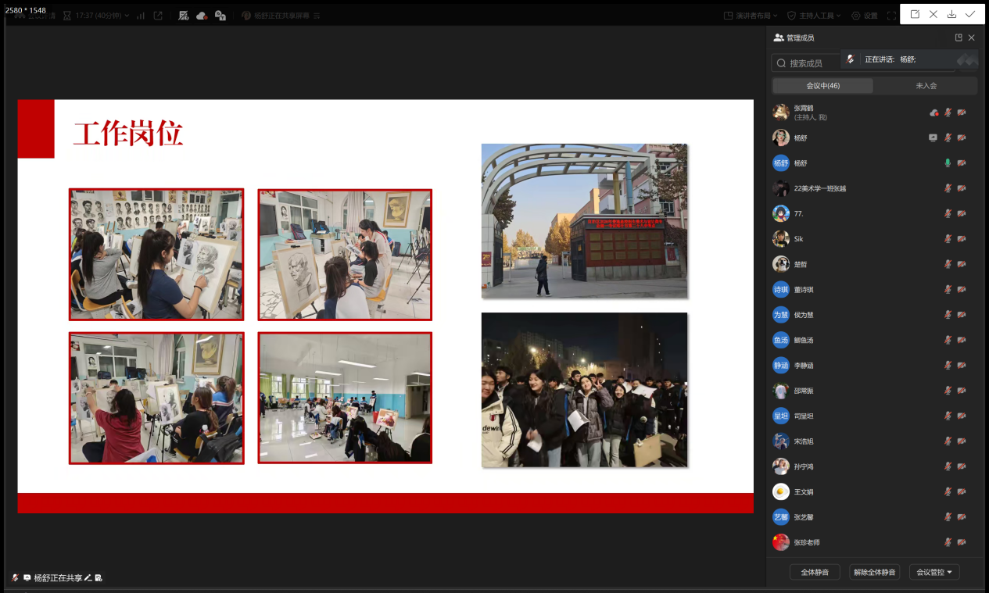Open the 主持人工具 host tools dropdown

[x=814, y=16]
